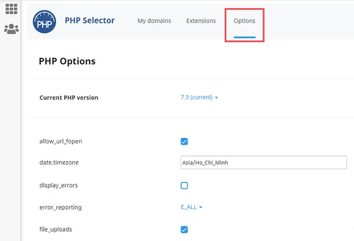
Task: Uncheck the allow_url_fopen checkbox
Action: tap(184, 142)
